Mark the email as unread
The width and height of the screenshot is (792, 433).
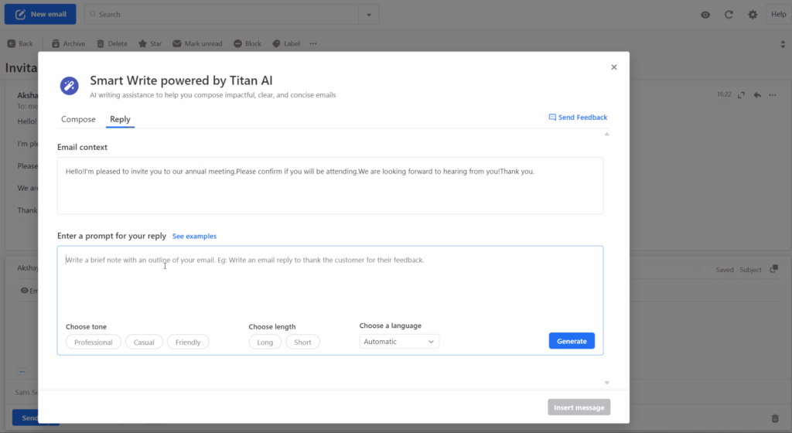point(197,43)
